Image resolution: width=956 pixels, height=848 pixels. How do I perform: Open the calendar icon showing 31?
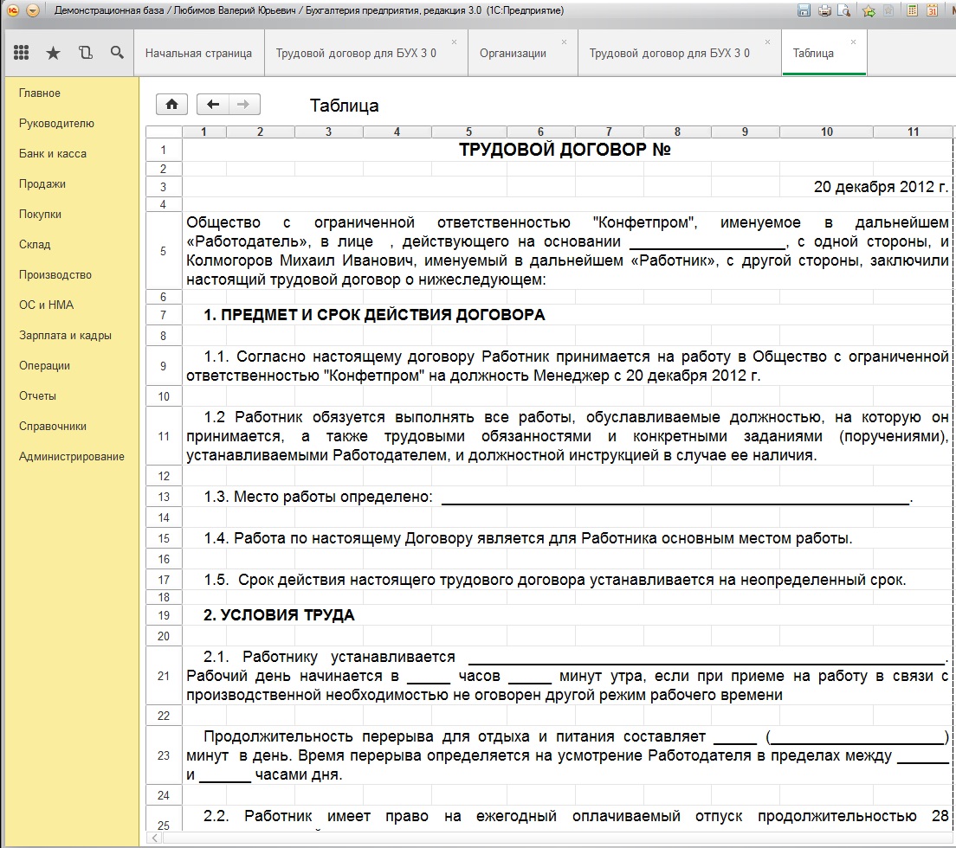933,10
